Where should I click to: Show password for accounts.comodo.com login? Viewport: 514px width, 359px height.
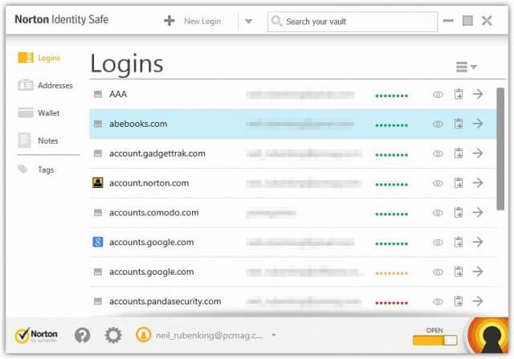pyautogui.click(x=438, y=213)
